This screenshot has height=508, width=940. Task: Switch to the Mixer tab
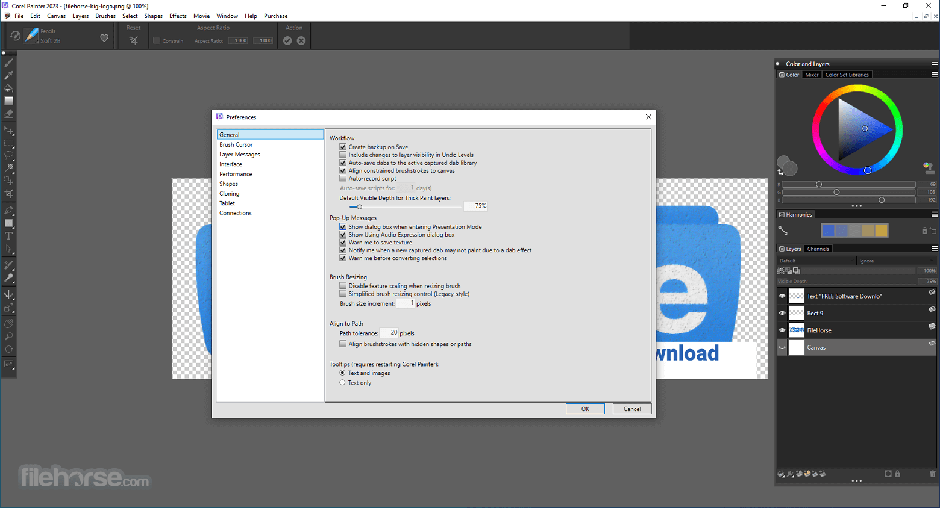812,75
